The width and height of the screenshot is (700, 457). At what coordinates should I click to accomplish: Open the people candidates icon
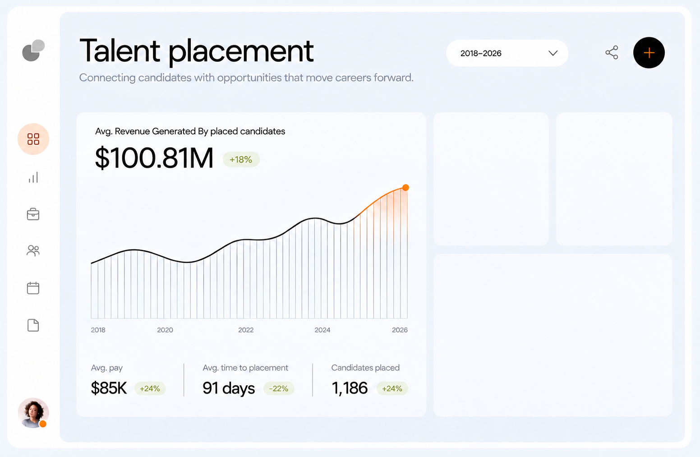(x=33, y=250)
